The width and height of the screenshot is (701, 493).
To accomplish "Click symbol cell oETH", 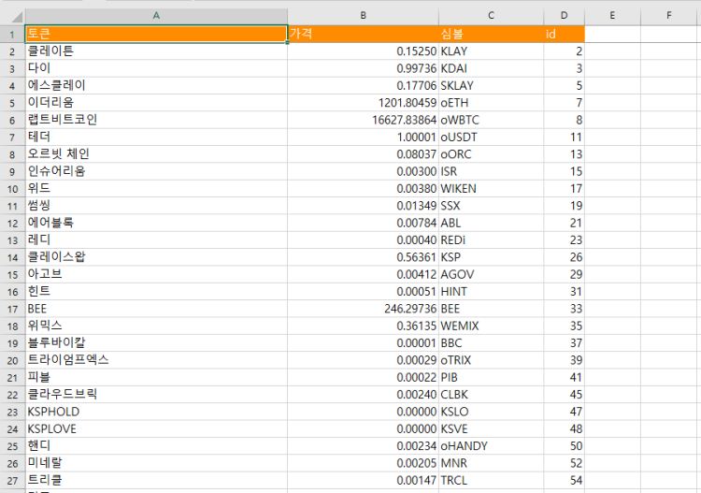I will pos(491,103).
